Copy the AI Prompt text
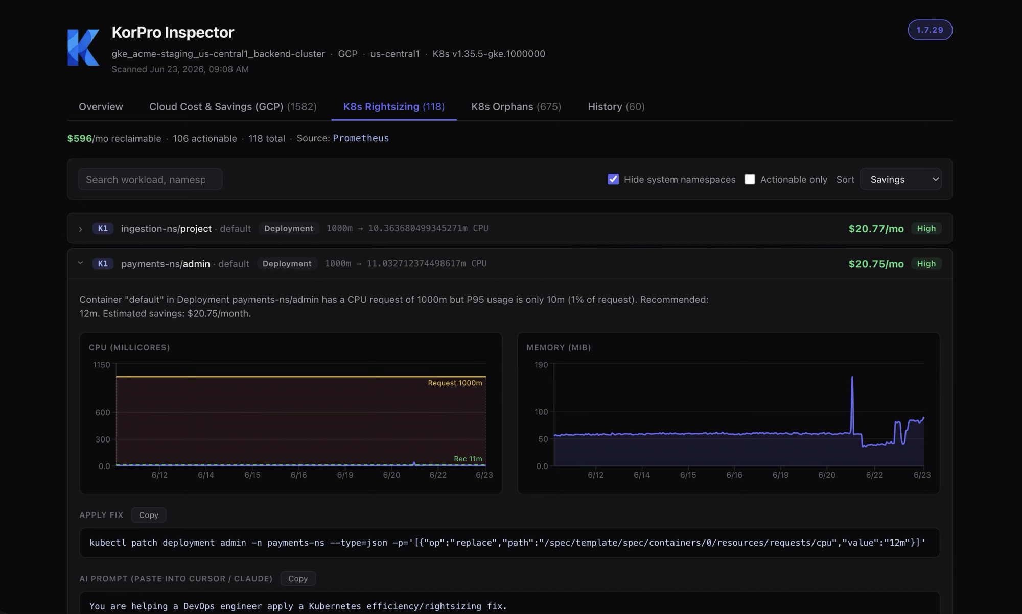This screenshot has width=1022, height=614. [298, 578]
